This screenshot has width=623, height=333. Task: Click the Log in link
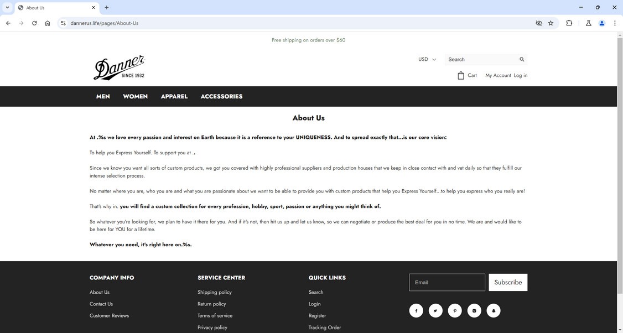[x=521, y=75]
